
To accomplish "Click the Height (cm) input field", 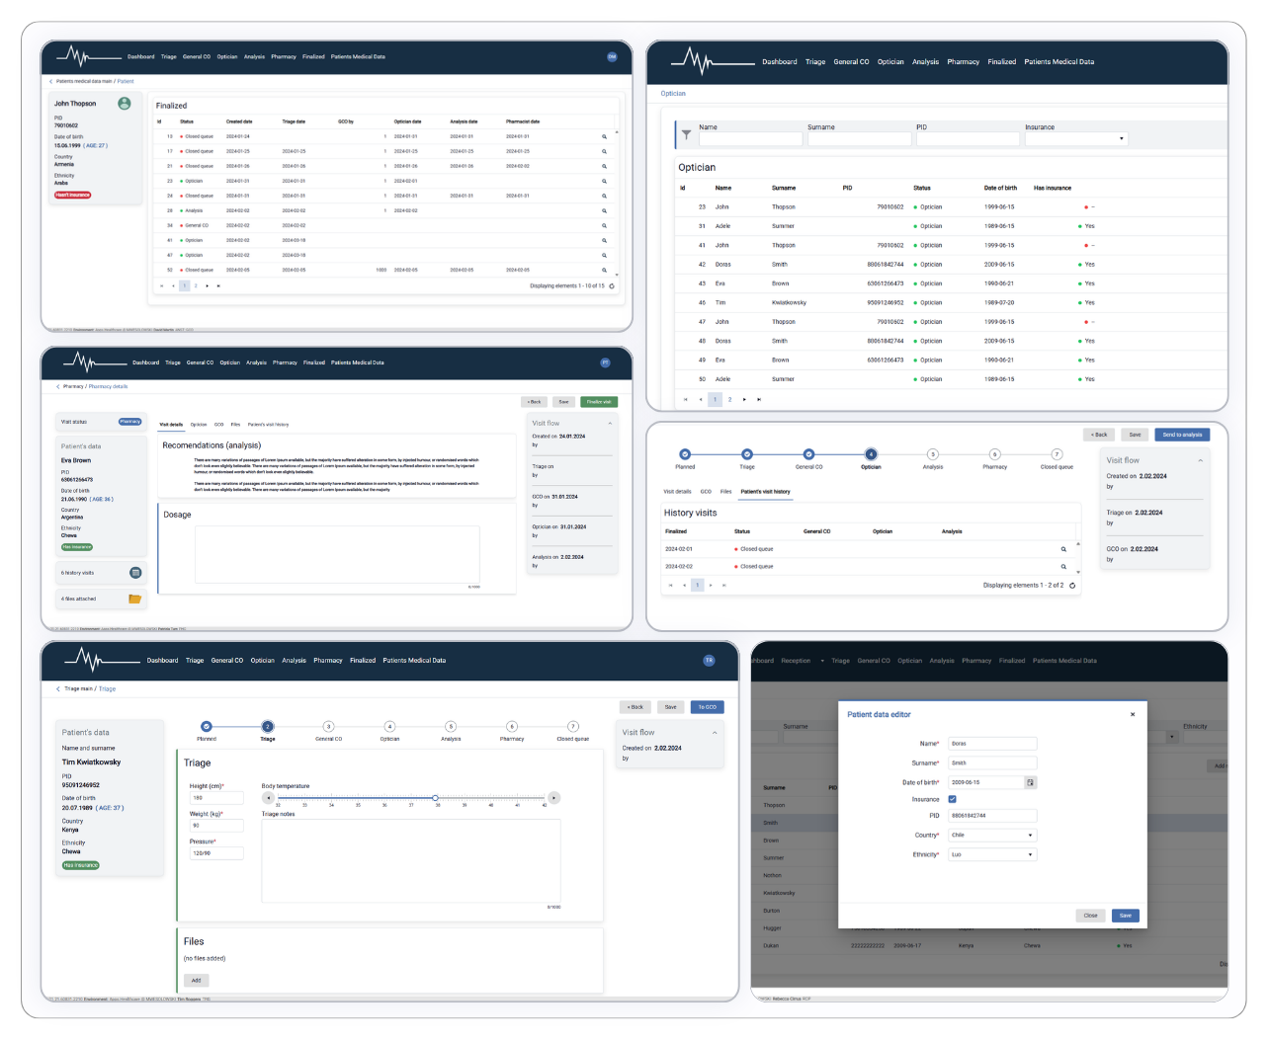I will pyautogui.click(x=216, y=797).
